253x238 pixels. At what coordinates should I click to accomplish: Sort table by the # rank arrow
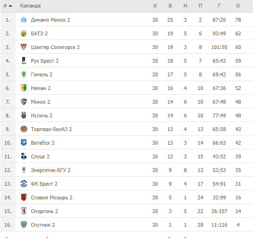[x=8, y=6]
